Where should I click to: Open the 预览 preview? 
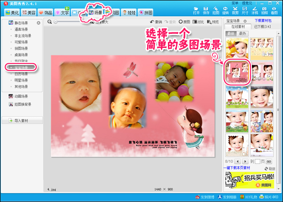213,22
